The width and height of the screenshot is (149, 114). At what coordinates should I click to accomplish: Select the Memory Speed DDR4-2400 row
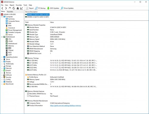(x=61, y=39)
